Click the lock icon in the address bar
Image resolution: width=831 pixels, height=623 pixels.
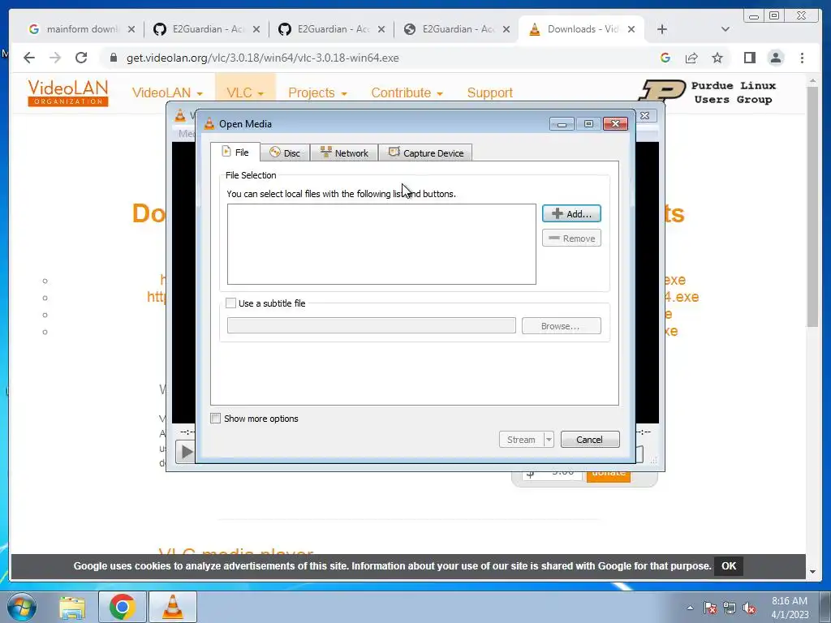coord(113,58)
